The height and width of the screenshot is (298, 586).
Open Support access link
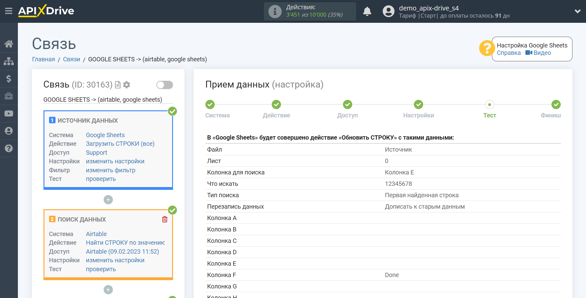[96, 153]
